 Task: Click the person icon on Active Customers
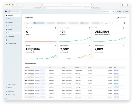point(124,45)
